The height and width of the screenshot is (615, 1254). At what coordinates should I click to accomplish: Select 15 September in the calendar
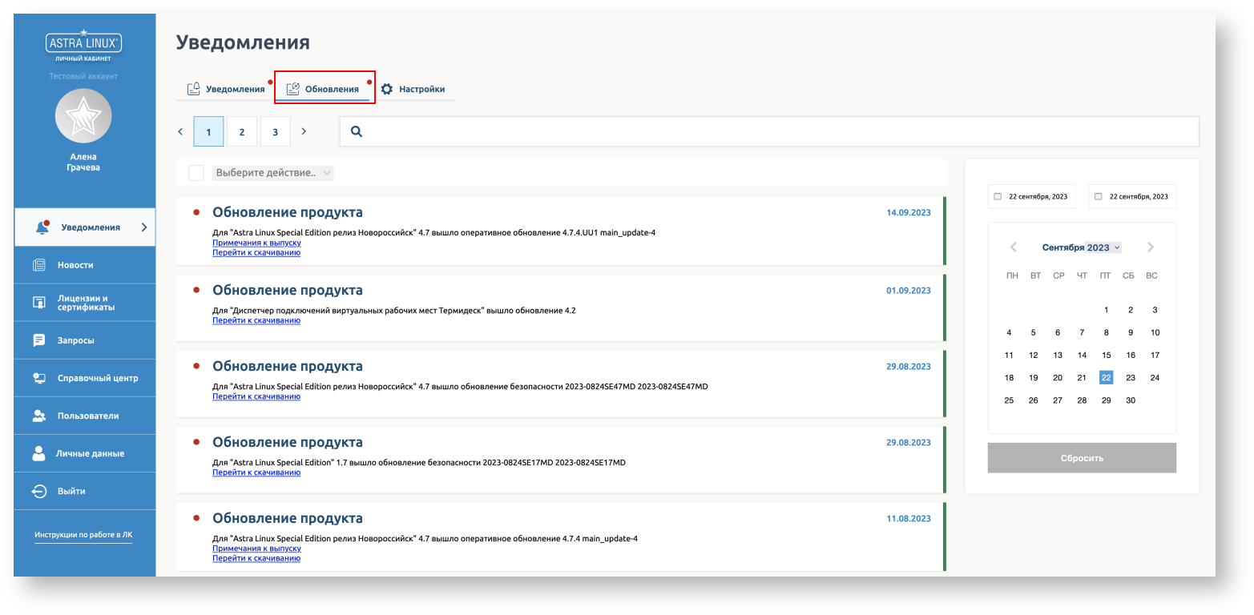click(1106, 355)
